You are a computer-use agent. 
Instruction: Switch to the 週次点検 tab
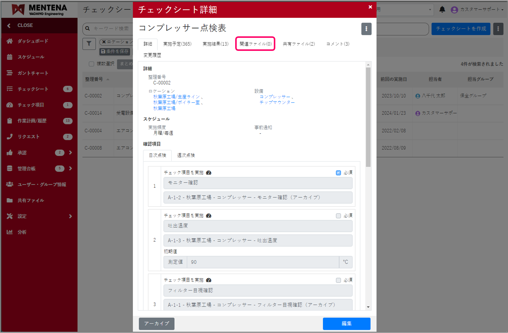pyautogui.click(x=186, y=155)
